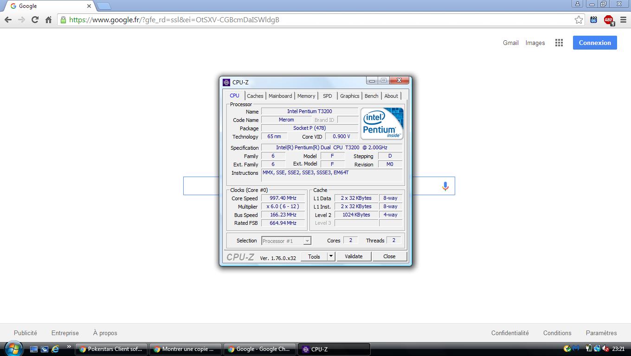631x356 pixels.
Task: Launch Internet Explorer from the quick launch
Action: pos(55,349)
